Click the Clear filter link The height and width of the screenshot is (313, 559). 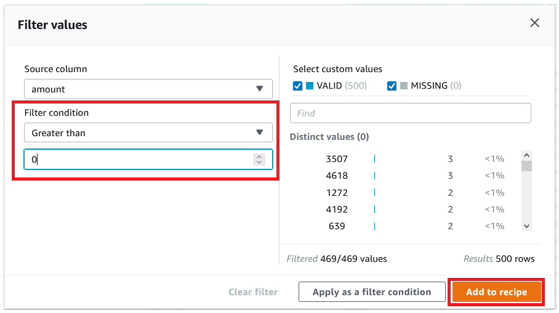(253, 292)
